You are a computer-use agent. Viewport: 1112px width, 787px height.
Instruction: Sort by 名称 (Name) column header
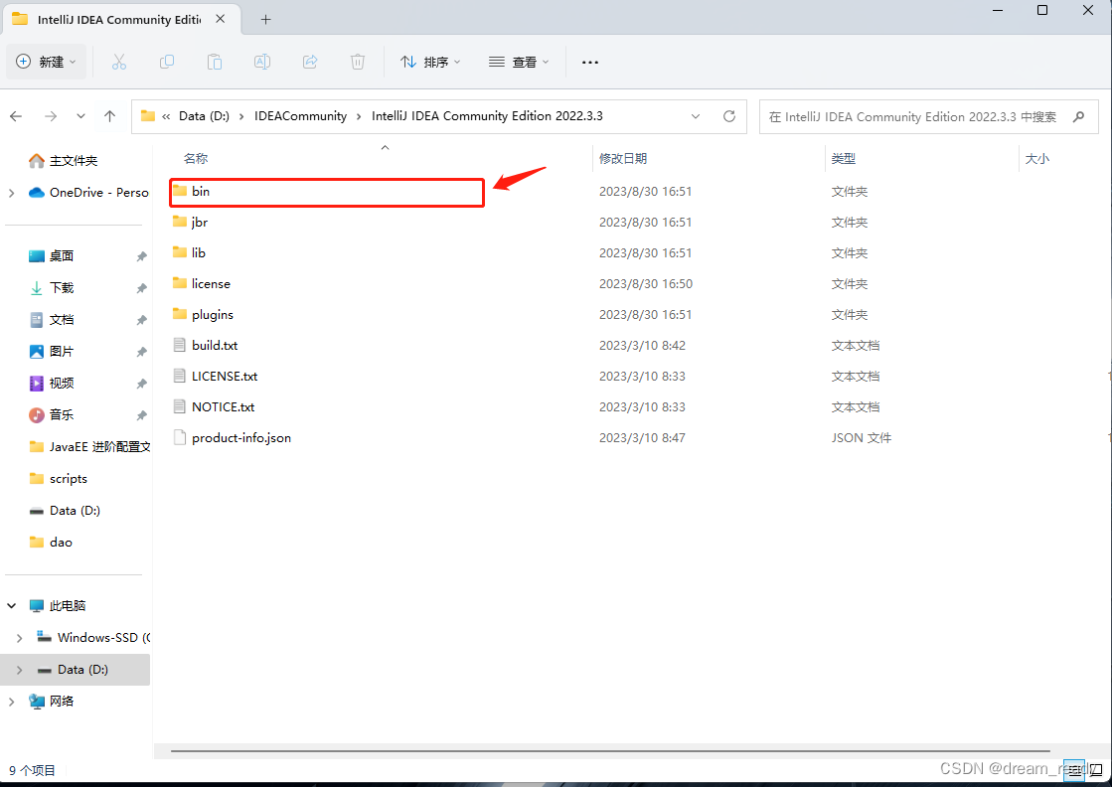pyautogui.click(x=196, y=159)
